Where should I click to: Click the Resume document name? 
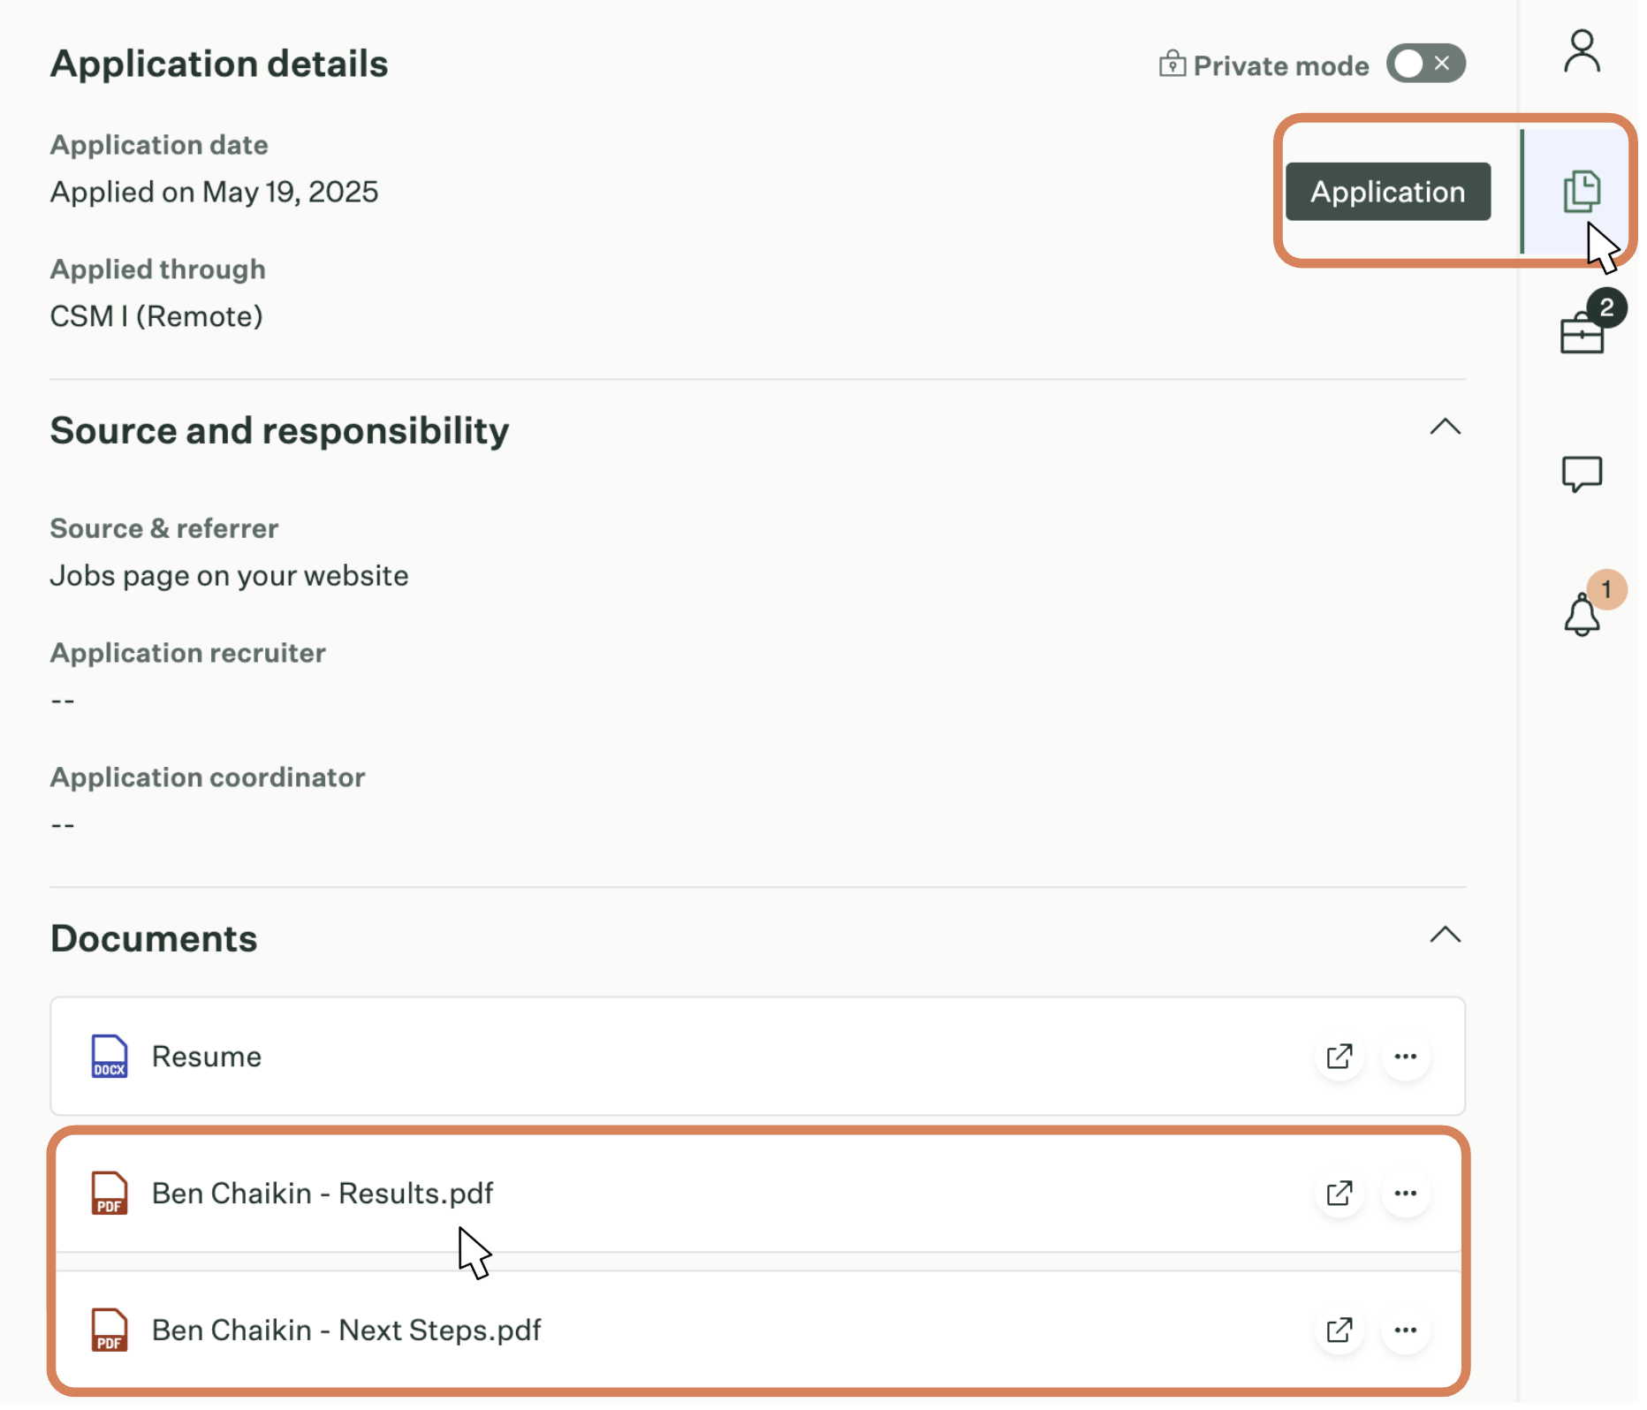[207, 1057]
